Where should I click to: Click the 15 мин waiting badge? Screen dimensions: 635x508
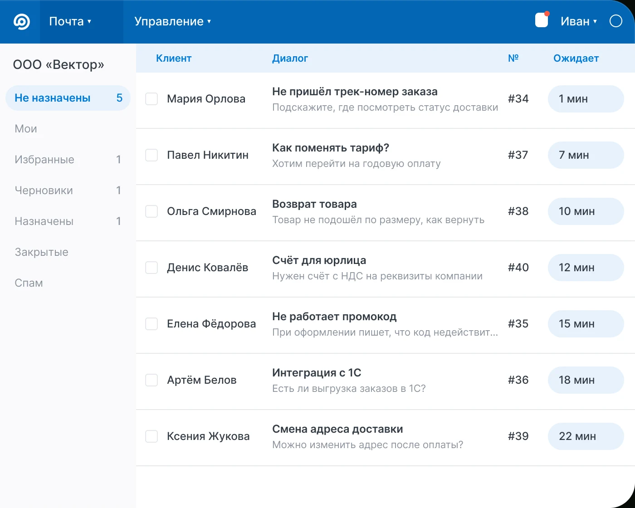point(586,324)
